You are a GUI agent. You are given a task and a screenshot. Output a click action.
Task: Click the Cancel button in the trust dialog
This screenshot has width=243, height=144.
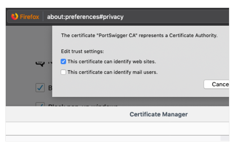coord(216,84)
